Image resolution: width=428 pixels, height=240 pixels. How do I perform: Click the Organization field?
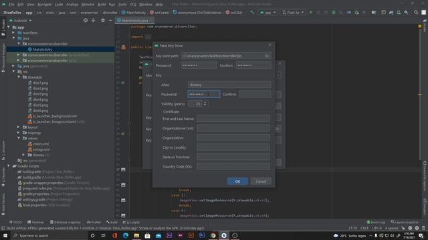tap(233, 138)
